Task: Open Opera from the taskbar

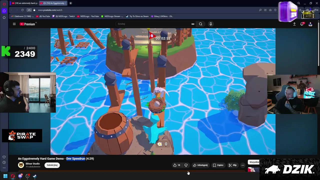Action: tap(13, 176)
